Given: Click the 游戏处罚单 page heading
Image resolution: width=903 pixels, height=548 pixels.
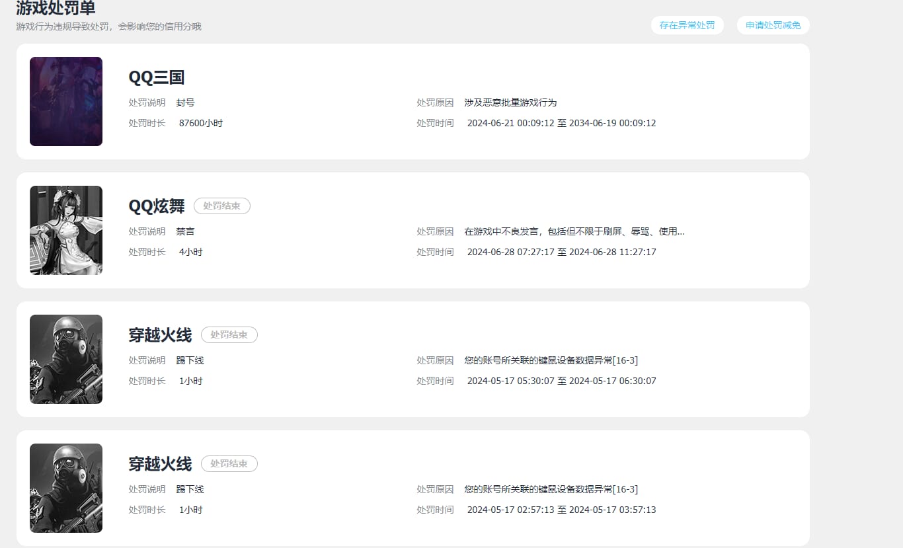Looking at the screenshot, I should pyautogui.click(x=56, y=8).
